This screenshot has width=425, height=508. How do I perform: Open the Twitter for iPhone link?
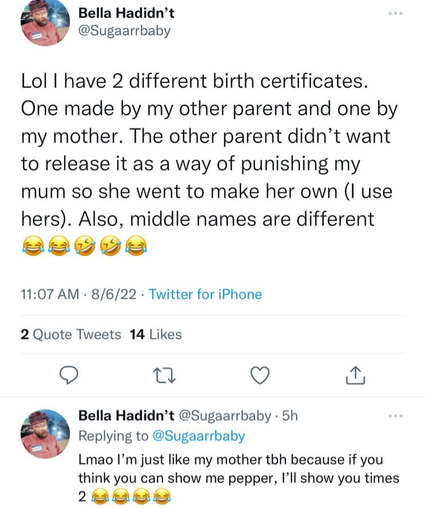[205, 295]
